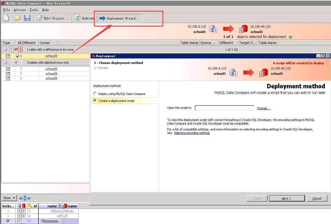Screen dimensions: 331x224
Task: Click the different-rows icon in the group header
Action: click(16, 50)
